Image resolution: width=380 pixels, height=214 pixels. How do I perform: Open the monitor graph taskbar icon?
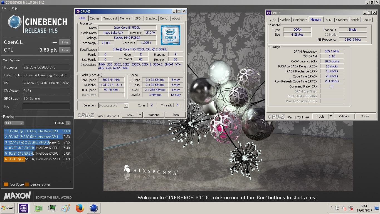(52, 208)
